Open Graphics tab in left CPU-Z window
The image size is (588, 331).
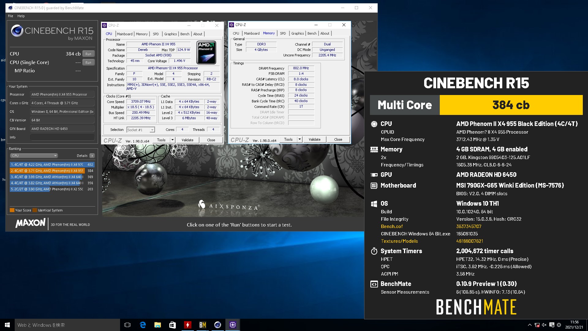click(x=170, y=34)
